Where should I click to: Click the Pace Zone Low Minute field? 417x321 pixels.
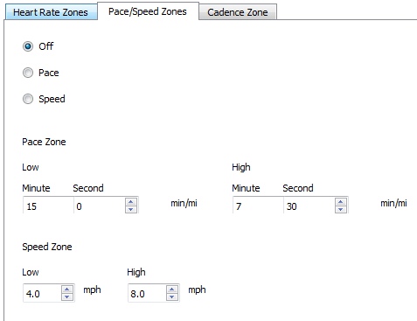click(x=48, y=206)
